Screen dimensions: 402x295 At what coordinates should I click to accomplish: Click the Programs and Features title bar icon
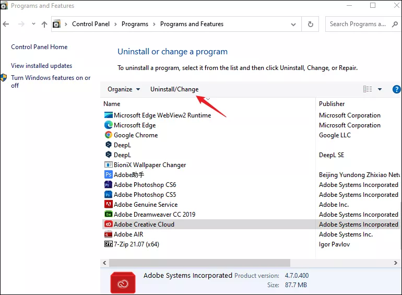(4, 6)
